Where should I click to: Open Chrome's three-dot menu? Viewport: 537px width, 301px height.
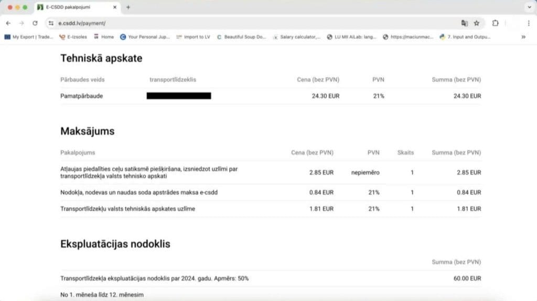tap(528, 23)
